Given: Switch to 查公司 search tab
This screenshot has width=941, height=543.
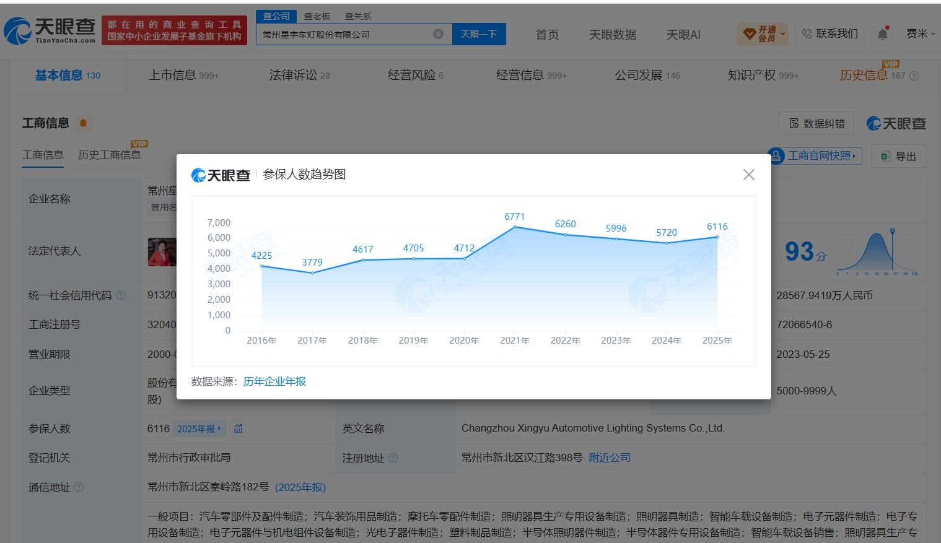Looking at the screenshot, I should coord(276,16).
